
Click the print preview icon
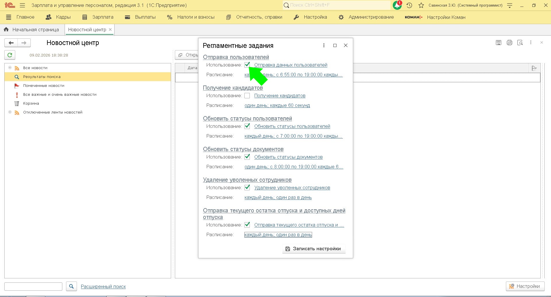(520, 43)
